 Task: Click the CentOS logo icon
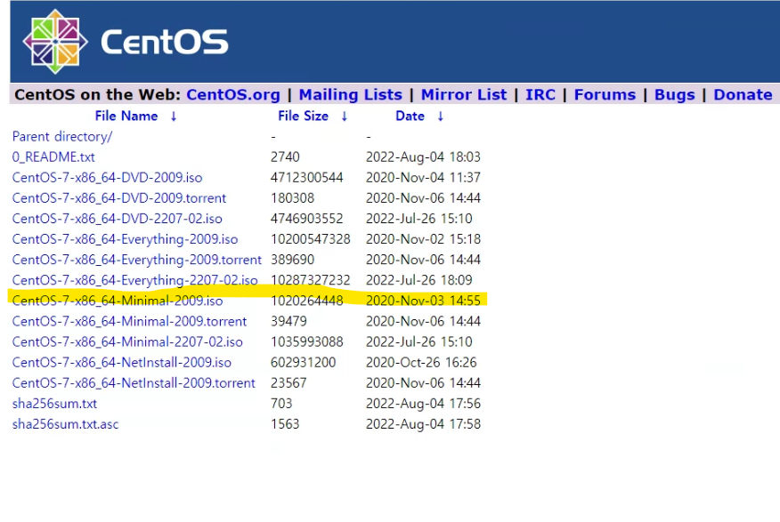click(x=55, y=41)
